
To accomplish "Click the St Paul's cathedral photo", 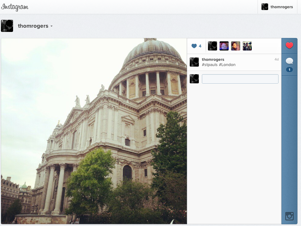I will click(x=94, y=131).
